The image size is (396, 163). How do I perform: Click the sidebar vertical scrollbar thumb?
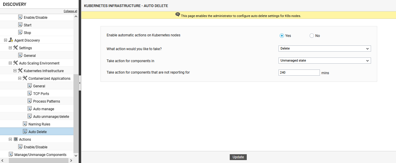[x=76, y=113]
